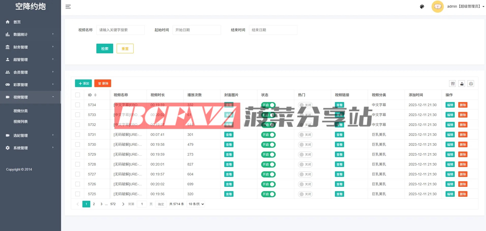This screenshot has height=231, width=486.
Task: Select all rows with header checkbox
Action: click(78, 95)
